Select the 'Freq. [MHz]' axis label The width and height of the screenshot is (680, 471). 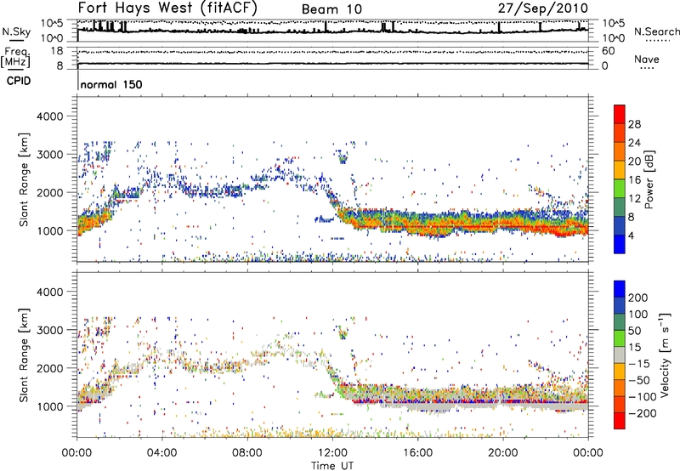(15, 57)
